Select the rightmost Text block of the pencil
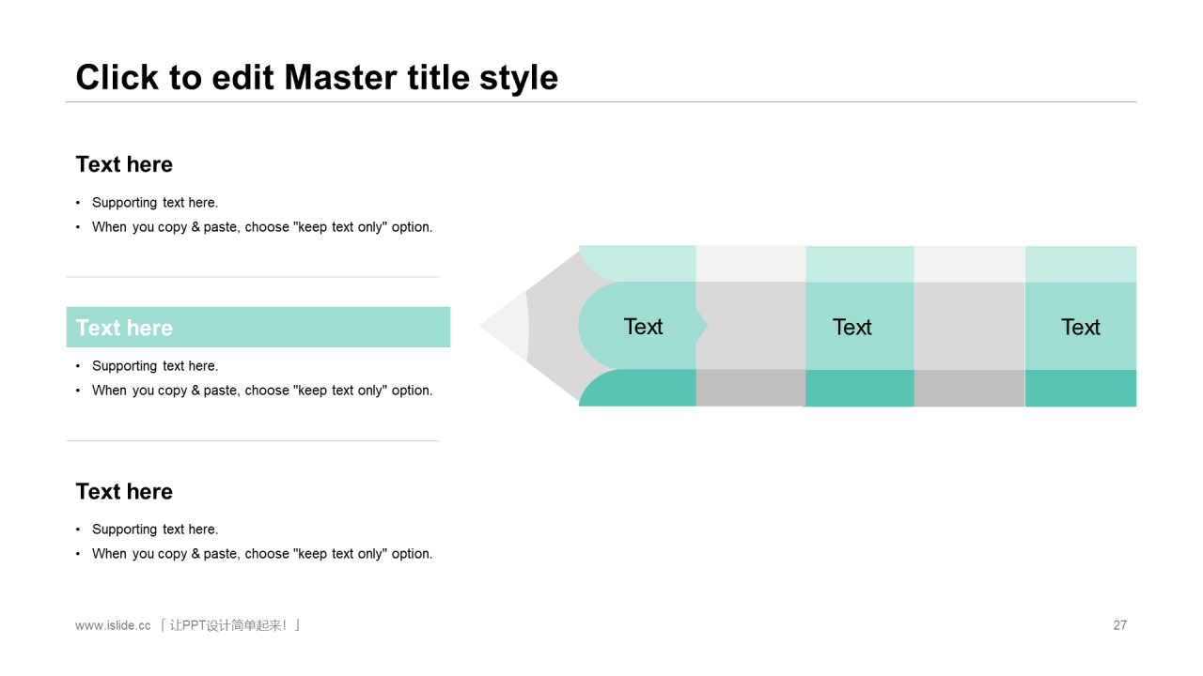 point(1081,326)
